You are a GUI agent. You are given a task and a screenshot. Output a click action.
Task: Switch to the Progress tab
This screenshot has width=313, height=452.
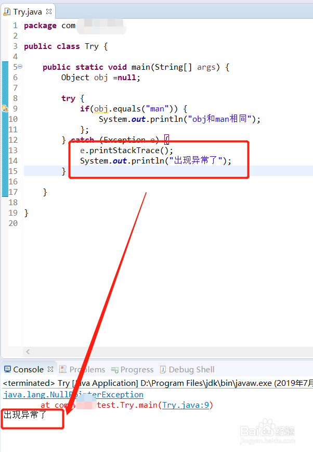pyautogui.click(x=137, y=370)
